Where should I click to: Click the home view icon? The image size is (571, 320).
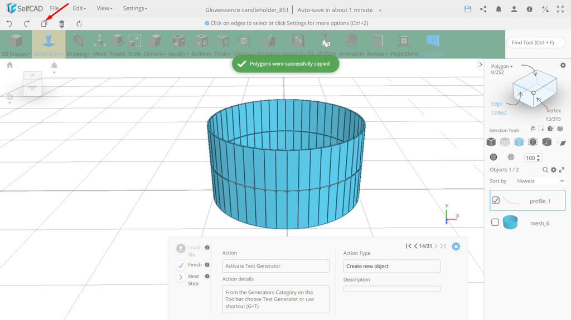point(10,65)
